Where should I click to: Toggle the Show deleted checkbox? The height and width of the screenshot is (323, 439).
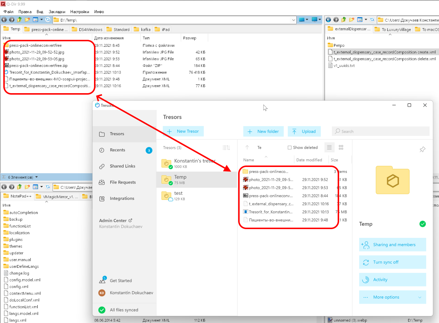point(290,148)
